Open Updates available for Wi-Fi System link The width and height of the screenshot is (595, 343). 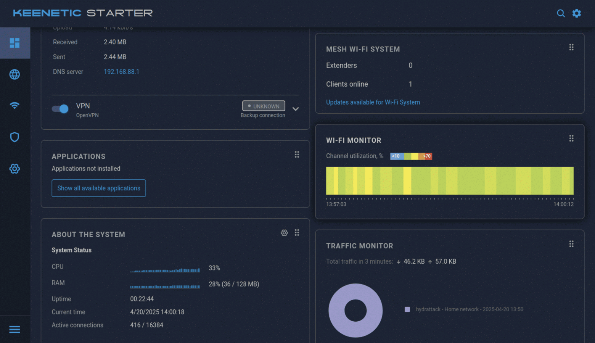373,102
